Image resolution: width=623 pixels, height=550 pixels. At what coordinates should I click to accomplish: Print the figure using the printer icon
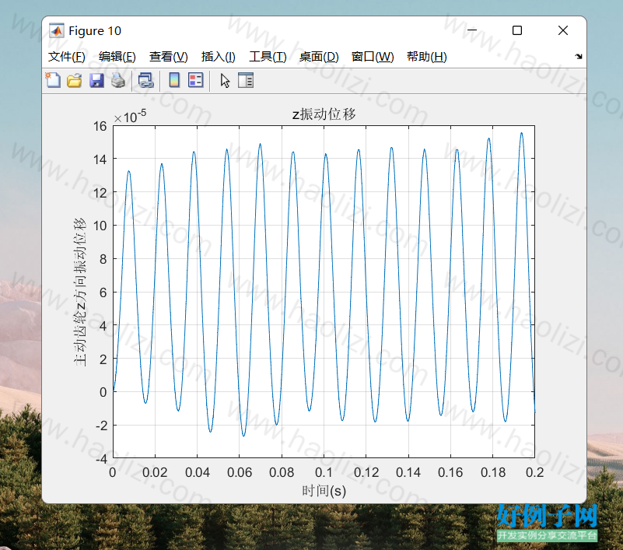click(118, 80)
